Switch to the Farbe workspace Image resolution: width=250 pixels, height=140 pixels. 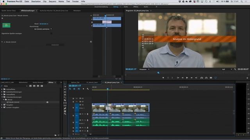pos(126,7)
